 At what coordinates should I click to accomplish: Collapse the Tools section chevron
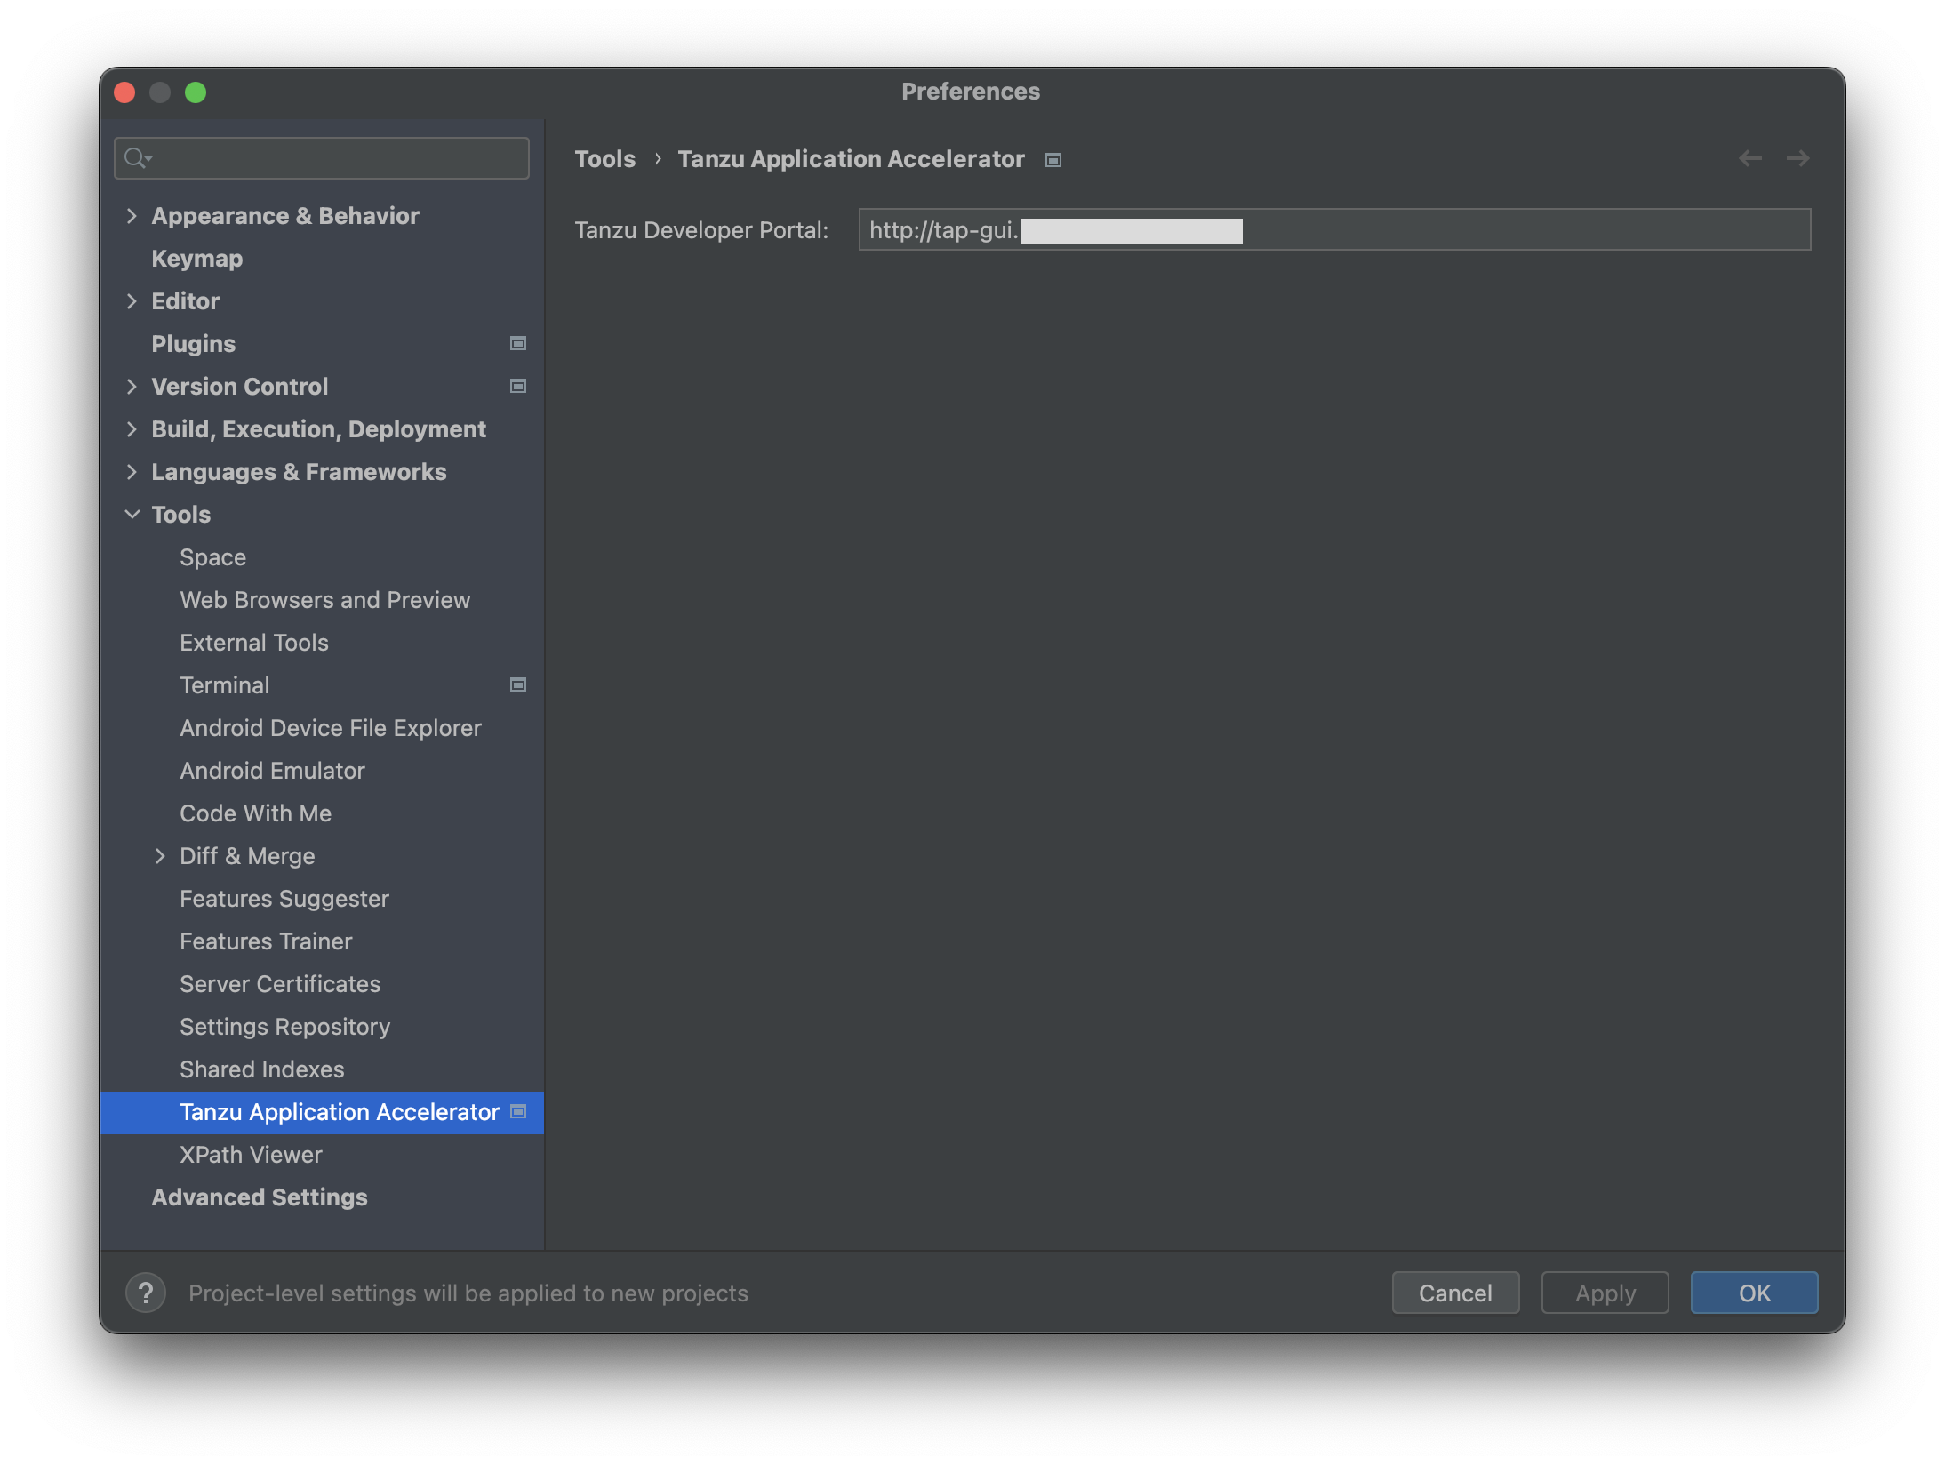point(132,515)
